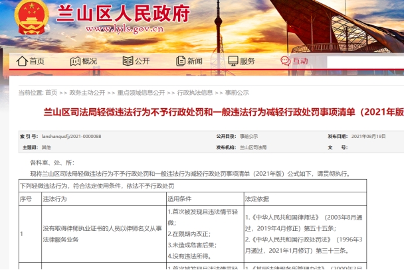Click the open book icon beside 公开

pyautogui.click(x=128, y=61)
